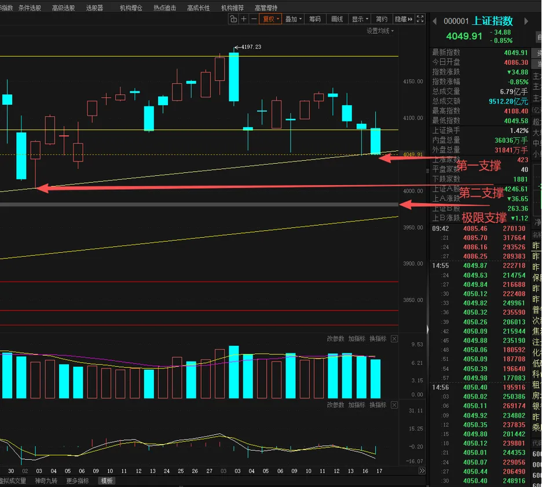Image resolution: width=542 pixels, height=487 pixels.
Task: Click the 4049.91 current price axis marker
Action: 413,154
